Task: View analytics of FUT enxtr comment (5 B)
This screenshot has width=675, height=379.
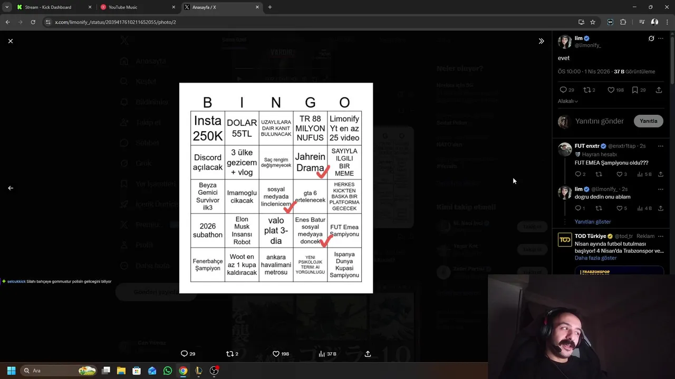Action: (x=644, y=174)
